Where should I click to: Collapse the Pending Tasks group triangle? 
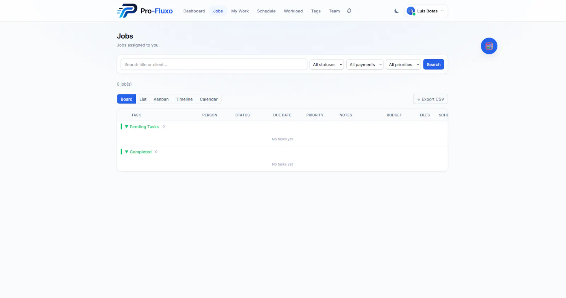(127, 127)
